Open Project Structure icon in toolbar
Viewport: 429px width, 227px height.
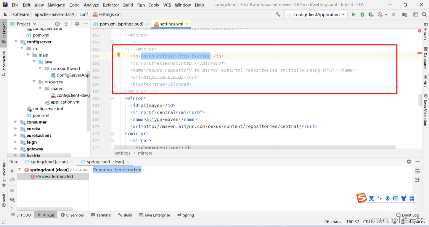[x=405, y=14]
